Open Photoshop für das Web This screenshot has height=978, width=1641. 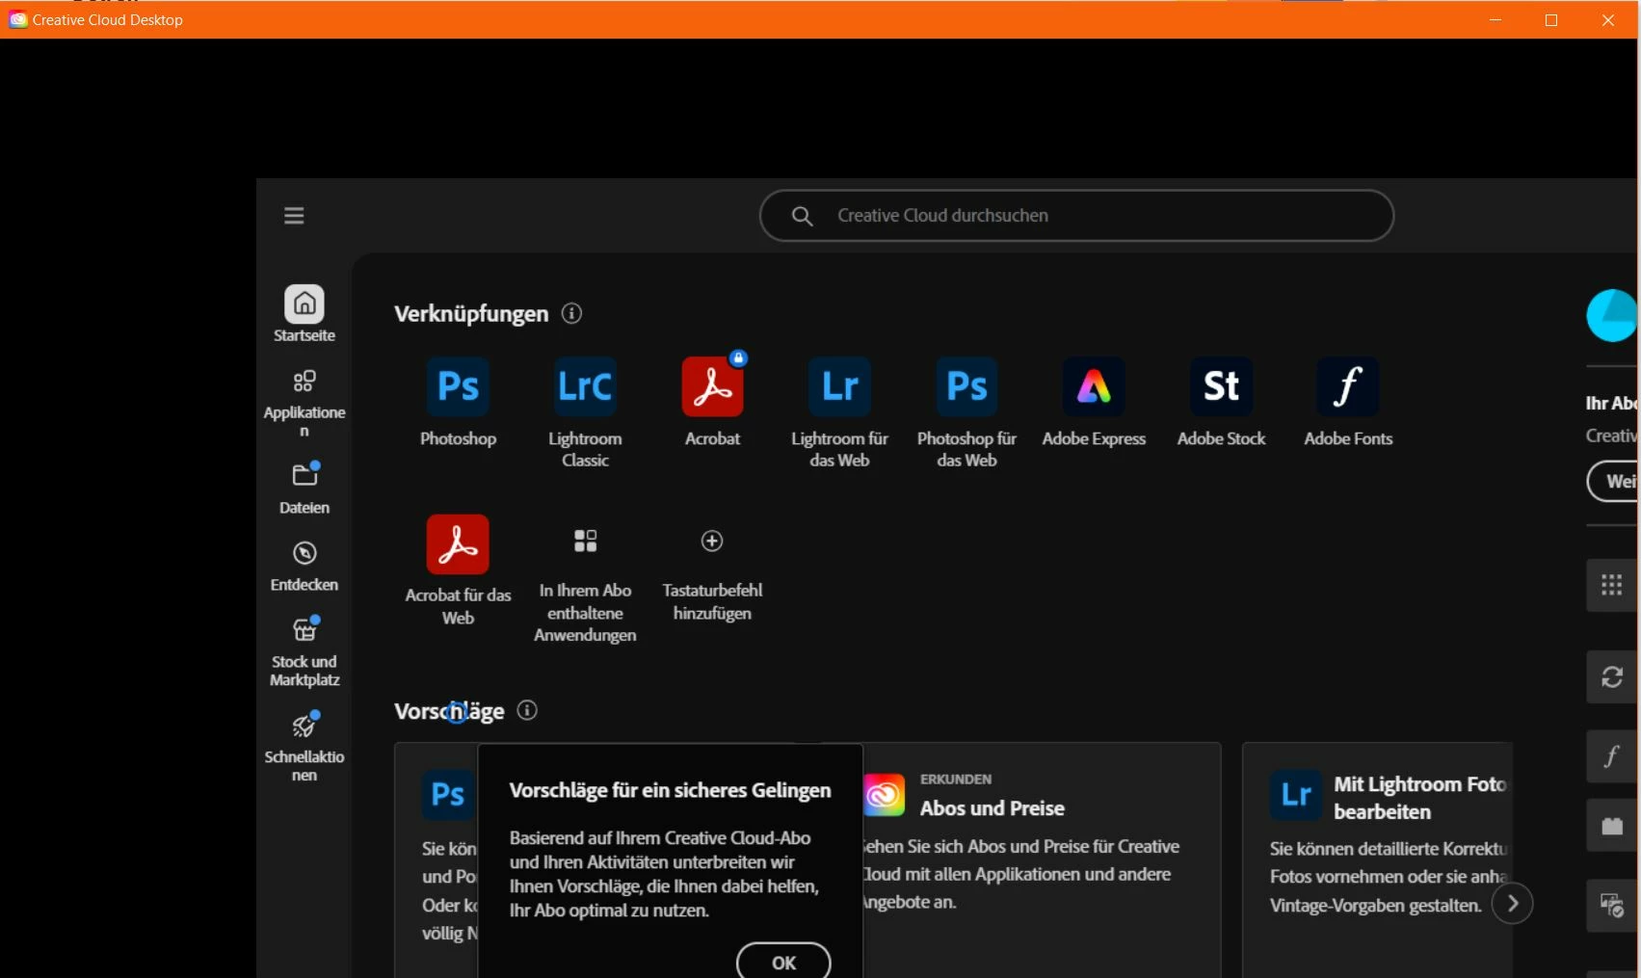pyautogui.click(x=966, y=412)
